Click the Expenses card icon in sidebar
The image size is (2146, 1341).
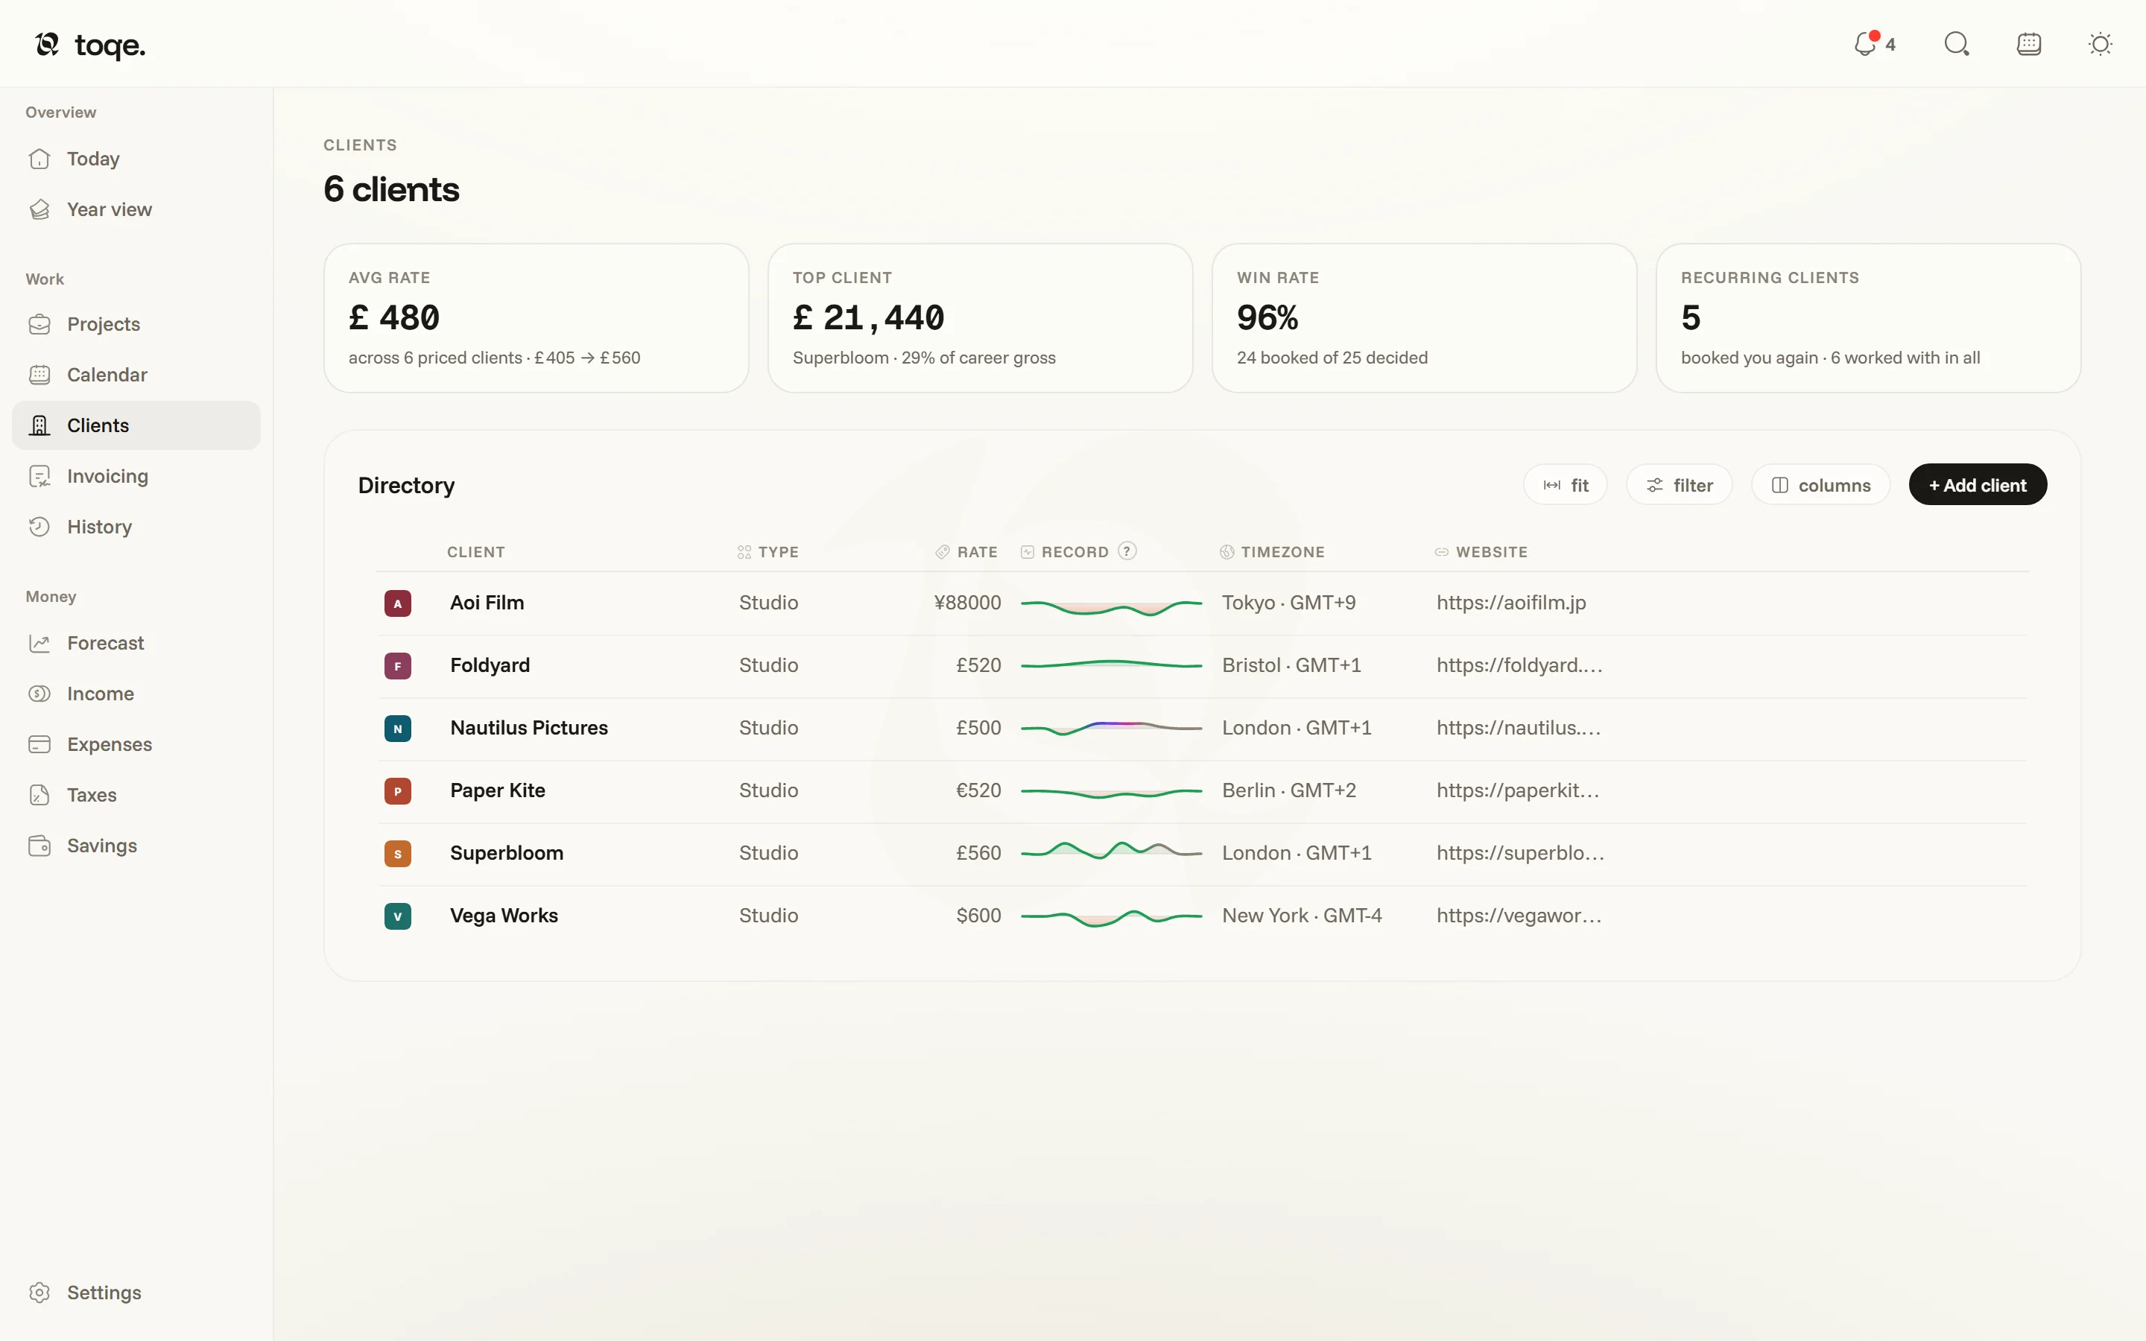click(x=40, y=744)
